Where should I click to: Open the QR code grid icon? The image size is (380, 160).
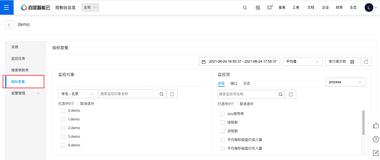point(258,8)
